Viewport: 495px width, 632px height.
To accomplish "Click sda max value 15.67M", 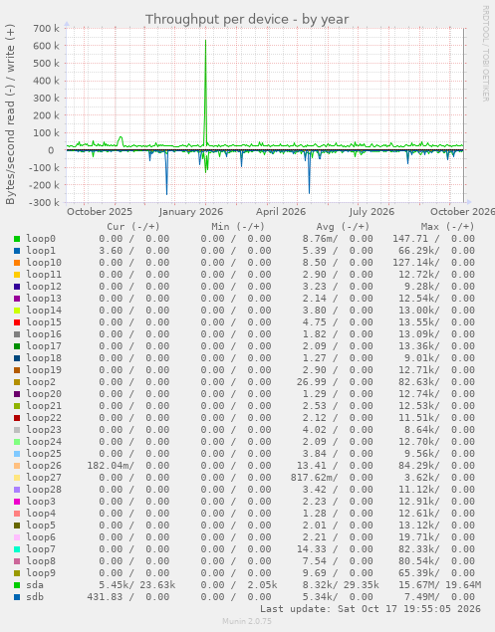I will click(x=416, y=585).
